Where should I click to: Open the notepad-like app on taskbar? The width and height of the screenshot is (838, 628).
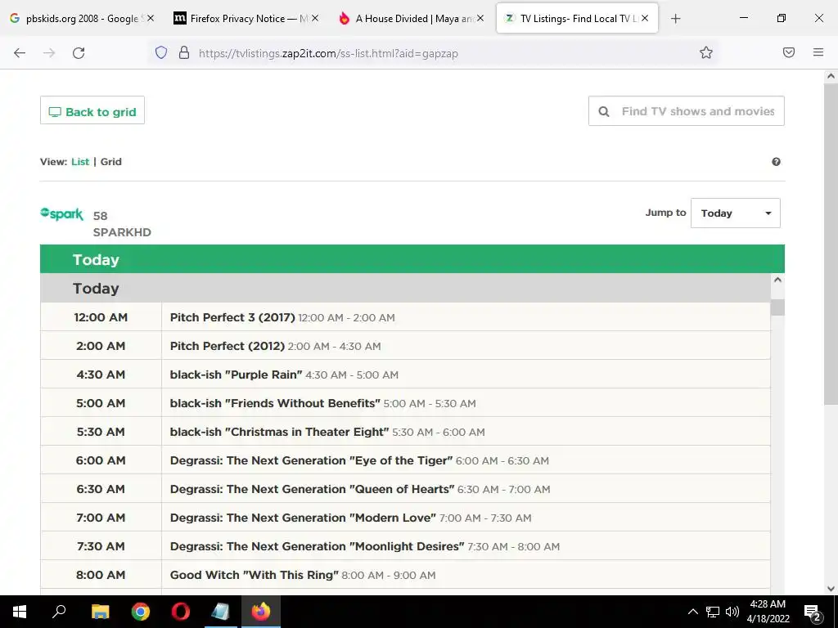coord(221,612)
